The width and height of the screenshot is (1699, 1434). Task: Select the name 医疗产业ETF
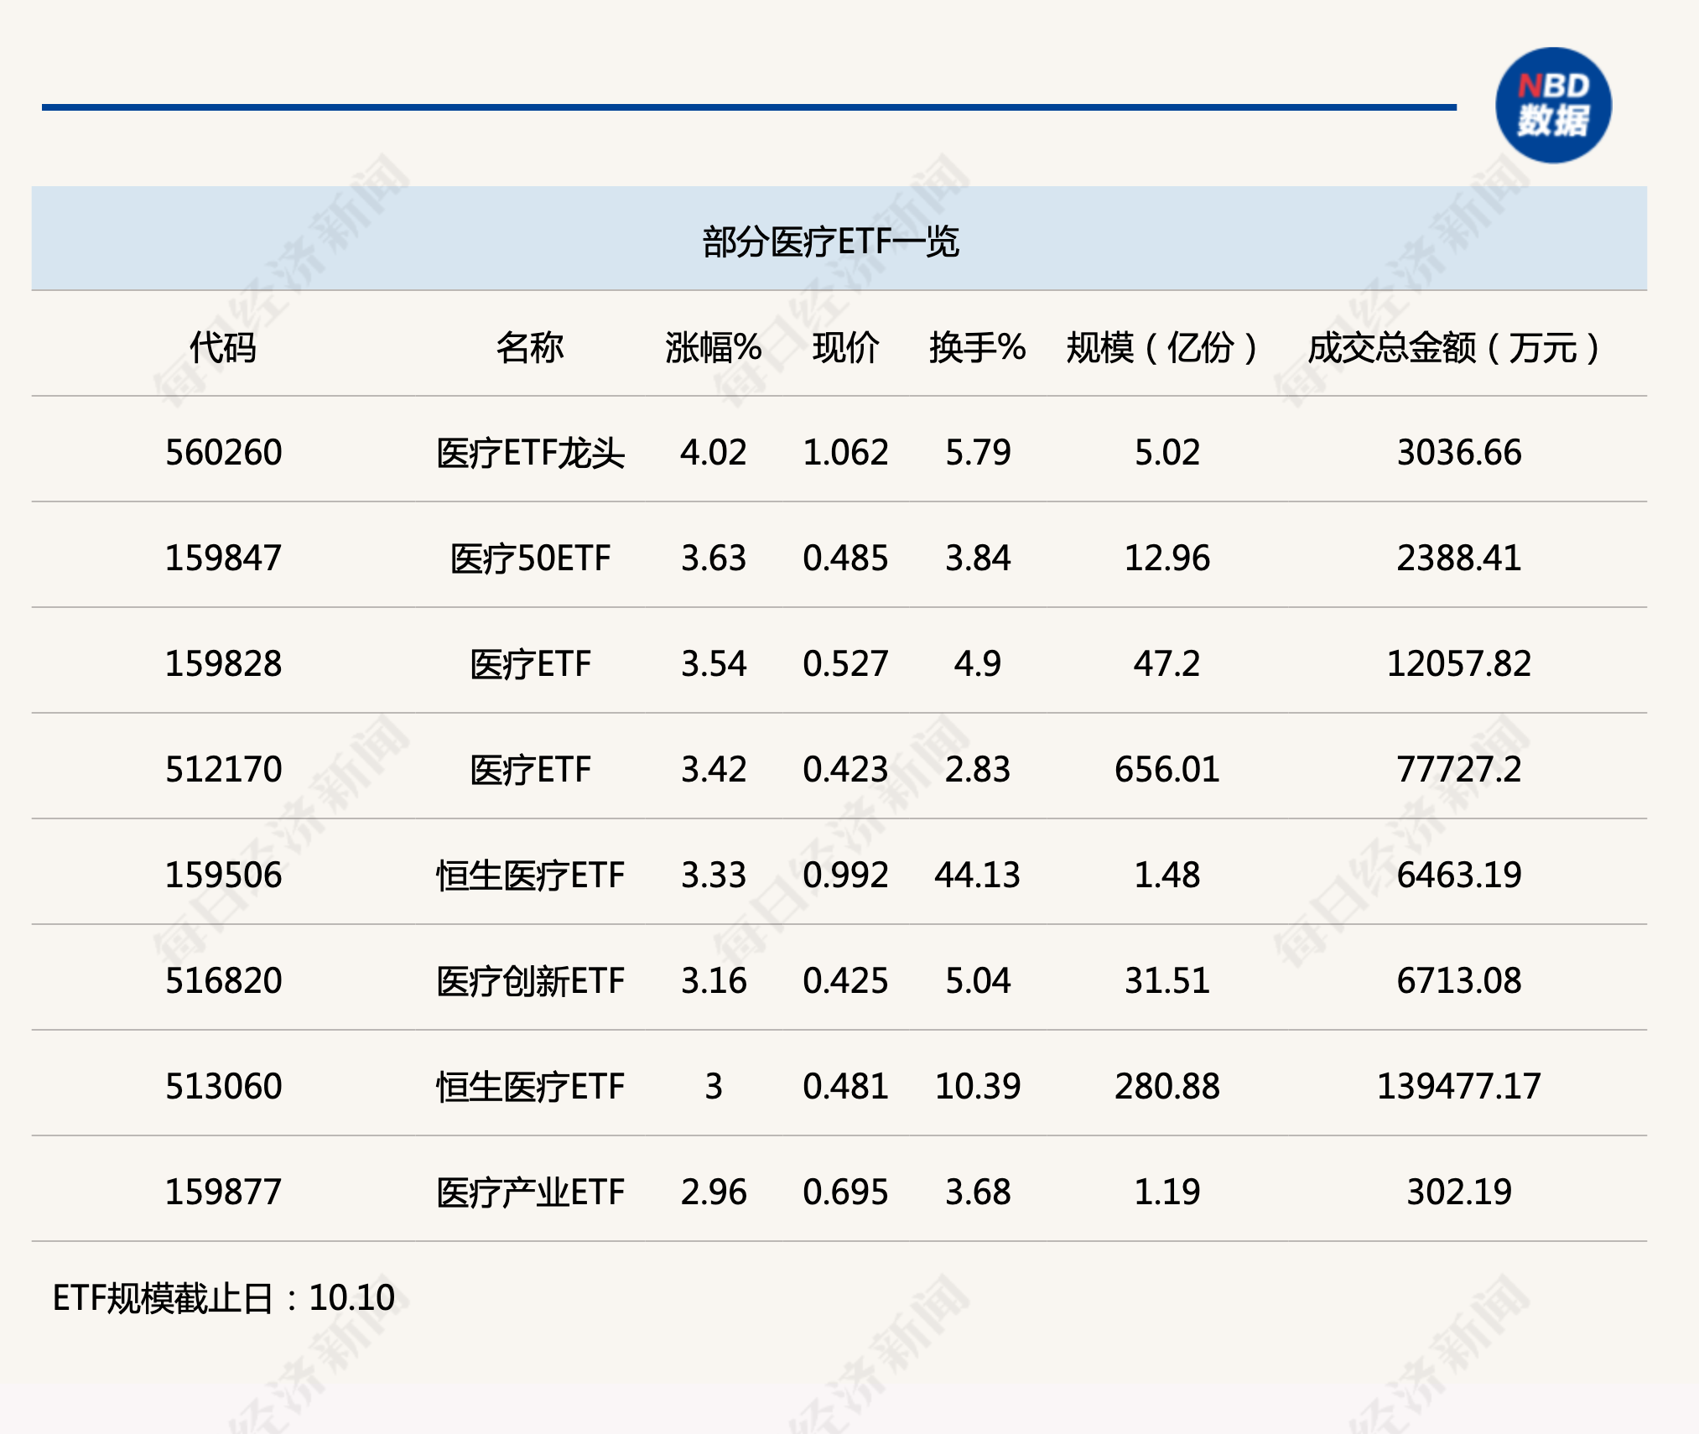pos(530,1192)
